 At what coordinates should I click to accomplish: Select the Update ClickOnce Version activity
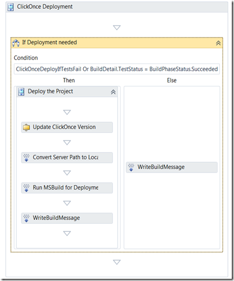(x=67, y=127)
